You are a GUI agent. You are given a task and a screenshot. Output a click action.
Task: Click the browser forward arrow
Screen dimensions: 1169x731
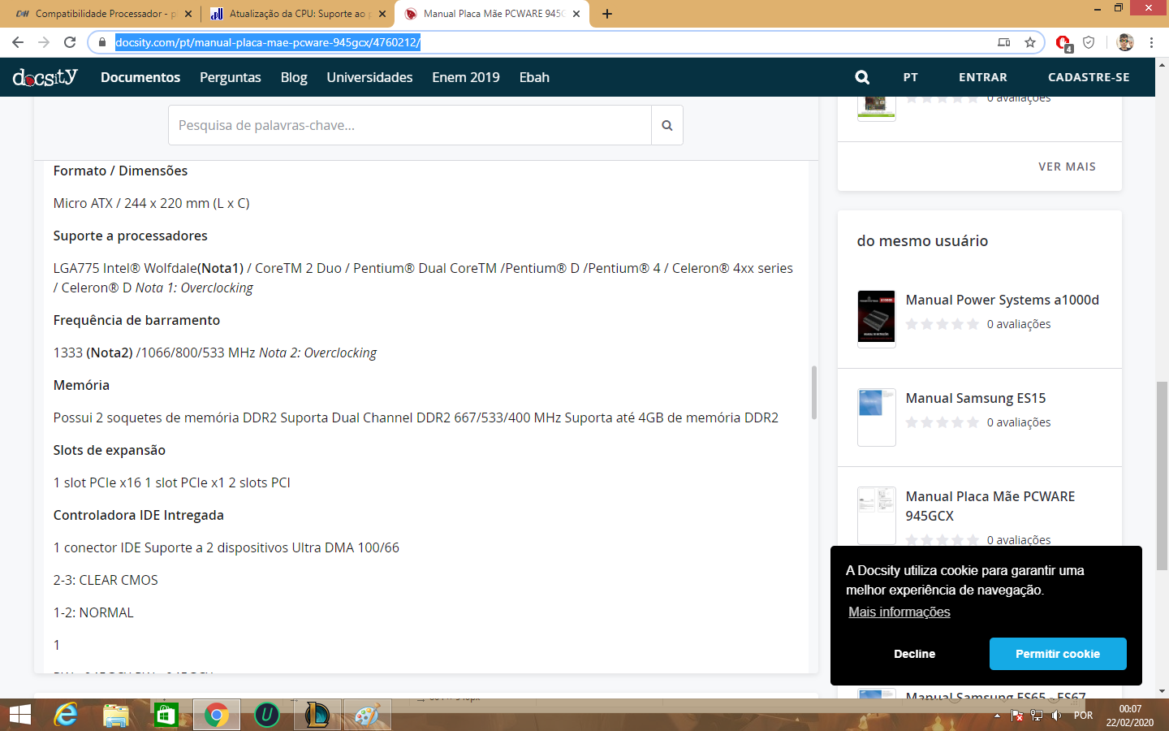tap(44, 42)
